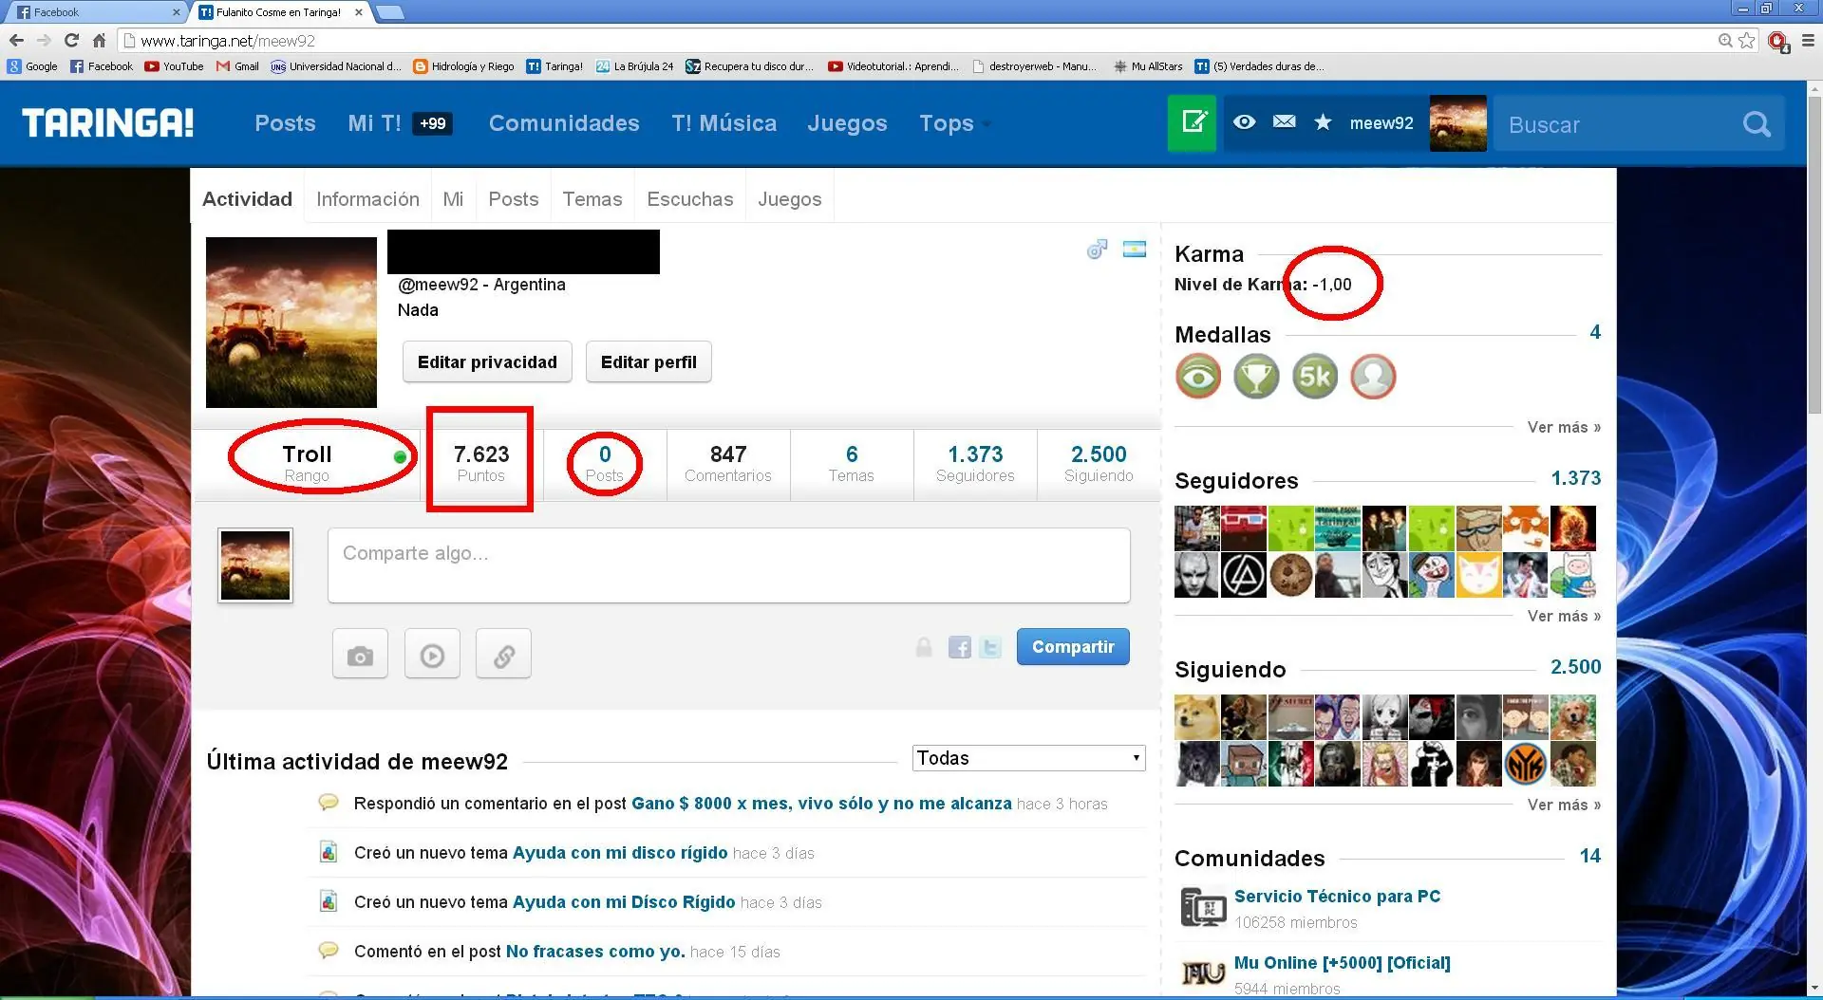Switch to the Posts profile tab
Screen dimensions: 1823x1000
point(513,199)
